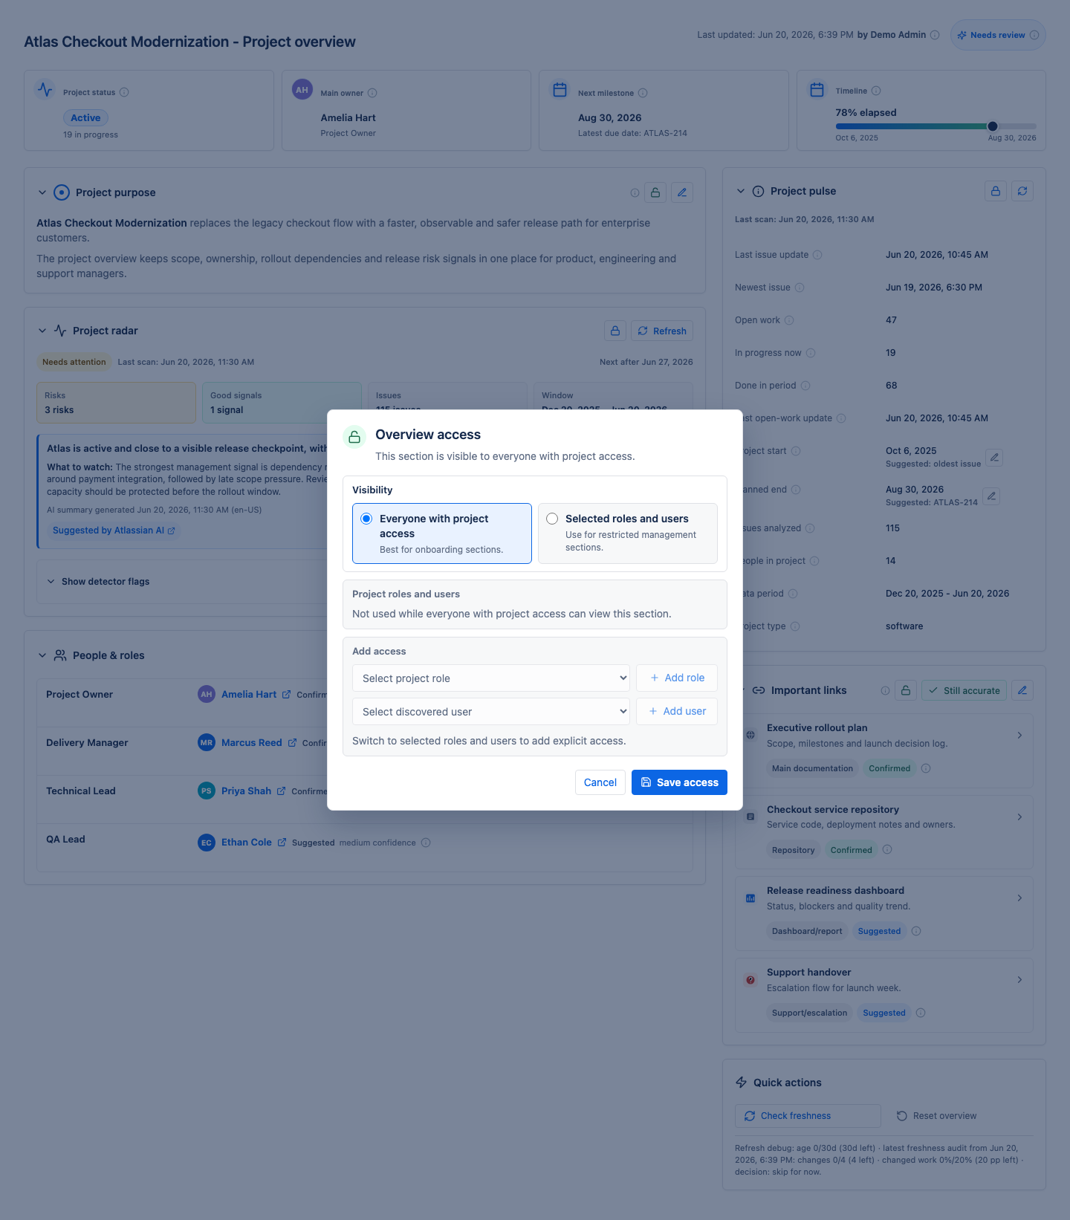Open Marcus Reed profile link
Image resolution: width=1070 pixels, height=1220 pixels.
point(259,743)
